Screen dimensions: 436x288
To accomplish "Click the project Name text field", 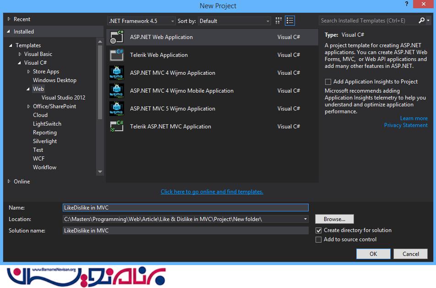I will [x=185, y=208].
